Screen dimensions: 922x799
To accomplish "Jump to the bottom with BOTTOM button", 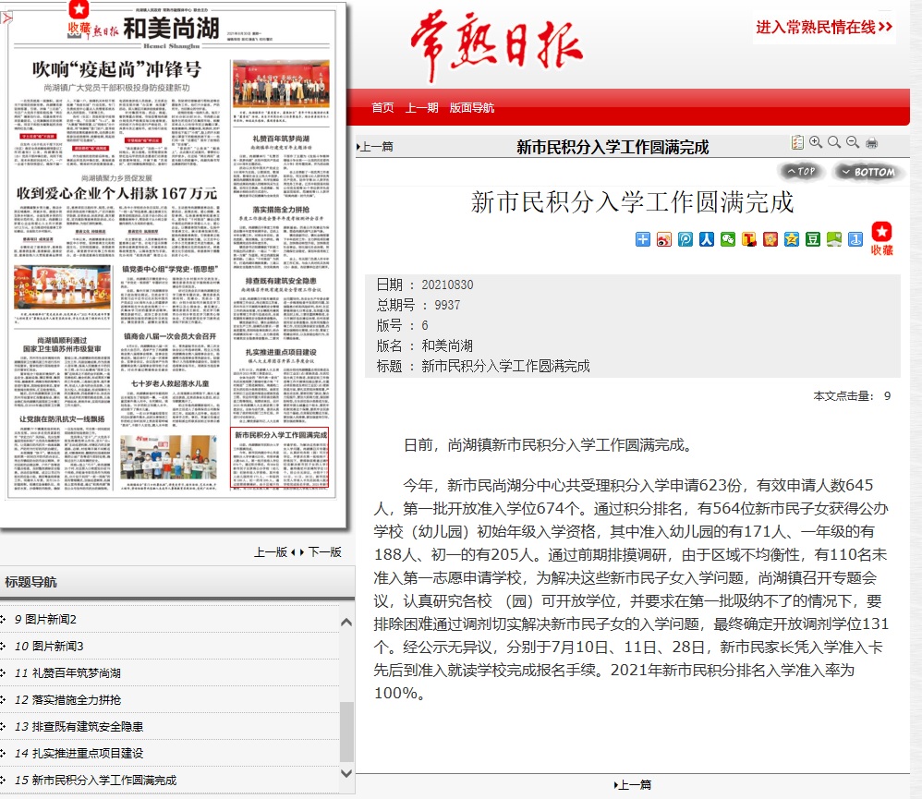I will pos(867,172).
